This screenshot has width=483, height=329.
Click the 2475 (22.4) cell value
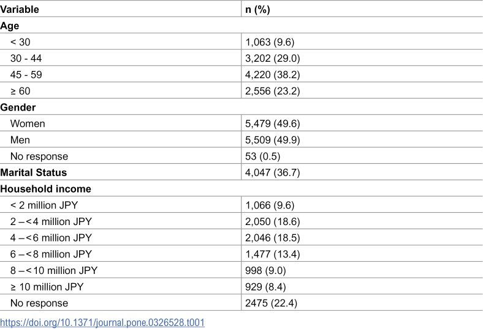pos(271,303)
